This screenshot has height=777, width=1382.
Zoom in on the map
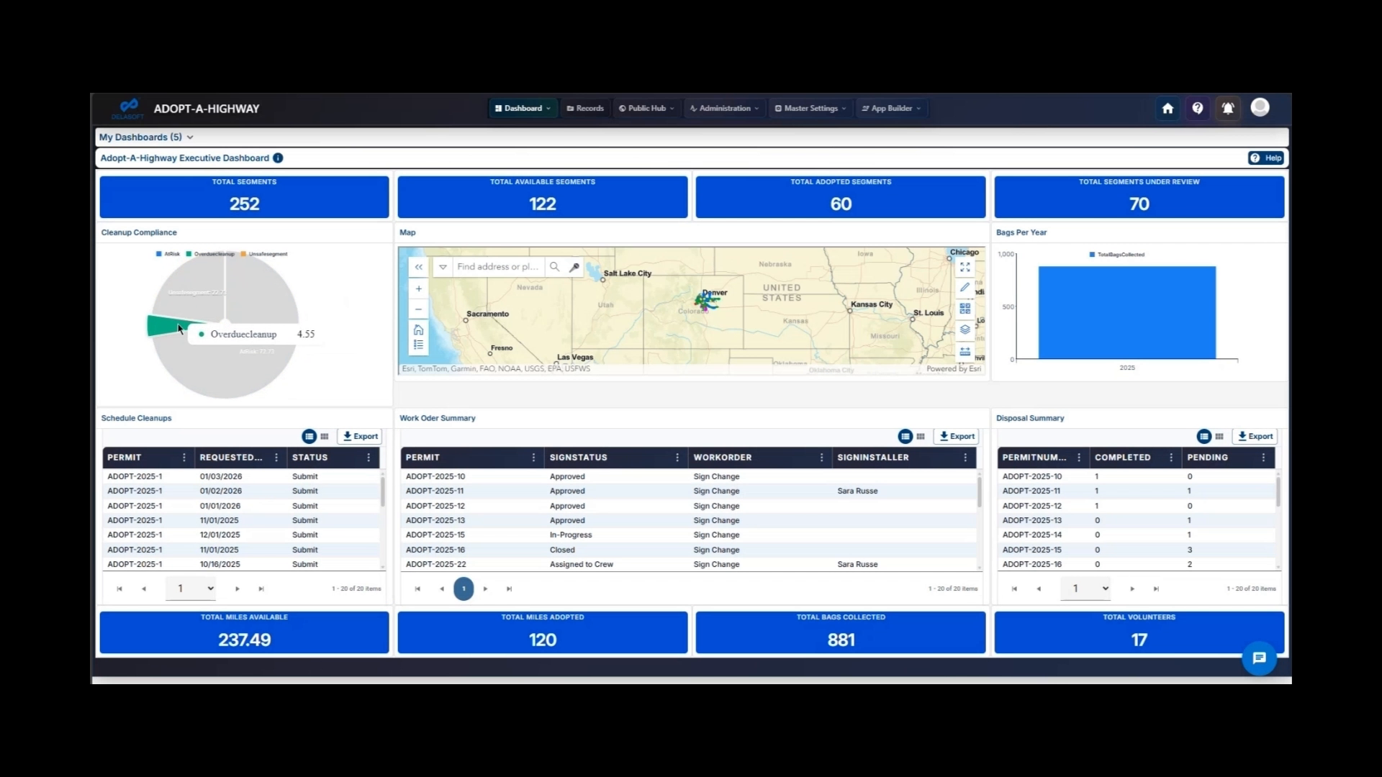[x=418, y=288]
